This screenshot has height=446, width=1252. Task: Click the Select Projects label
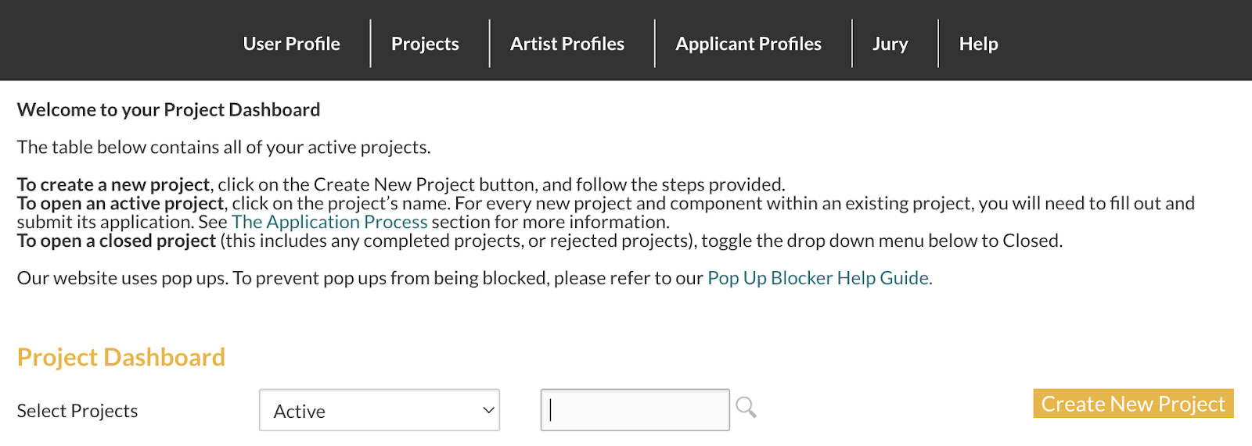click(x=77, y=411)
